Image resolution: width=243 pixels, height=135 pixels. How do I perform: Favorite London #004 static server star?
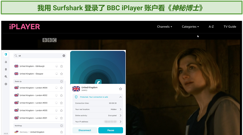pos(62,88)
